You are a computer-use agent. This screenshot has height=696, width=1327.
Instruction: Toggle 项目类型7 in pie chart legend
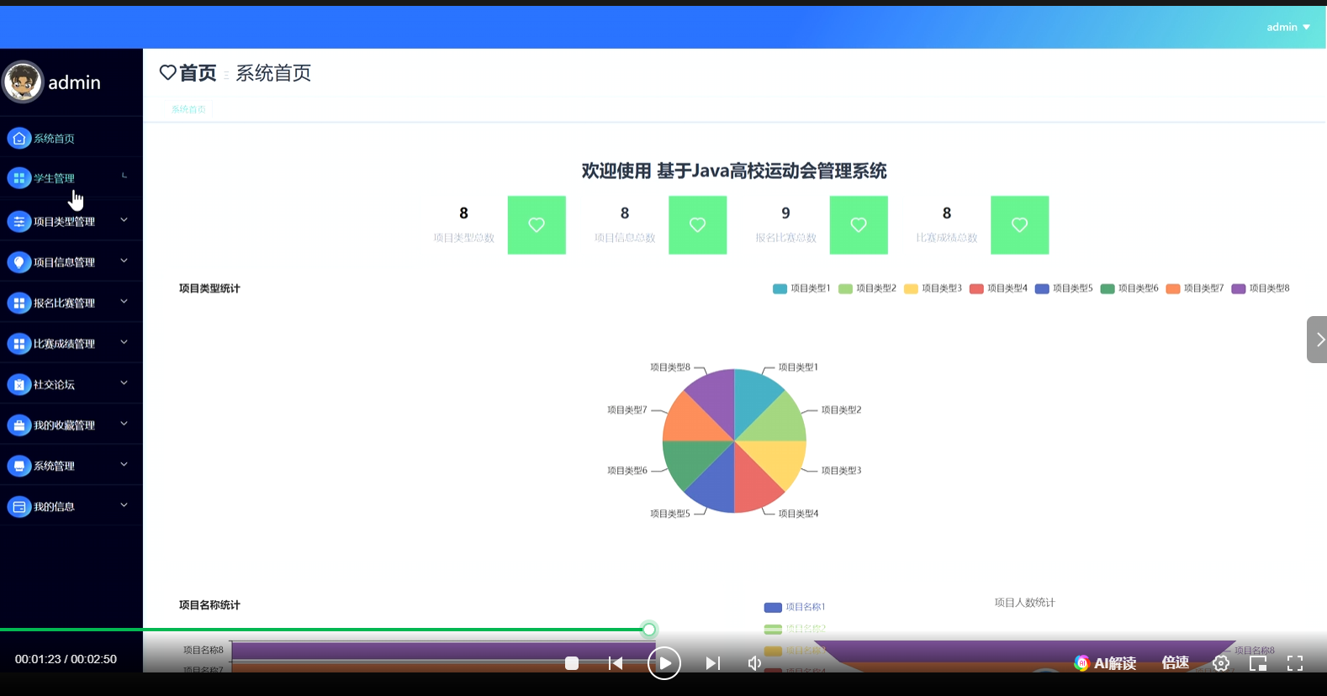point(1195,288)
